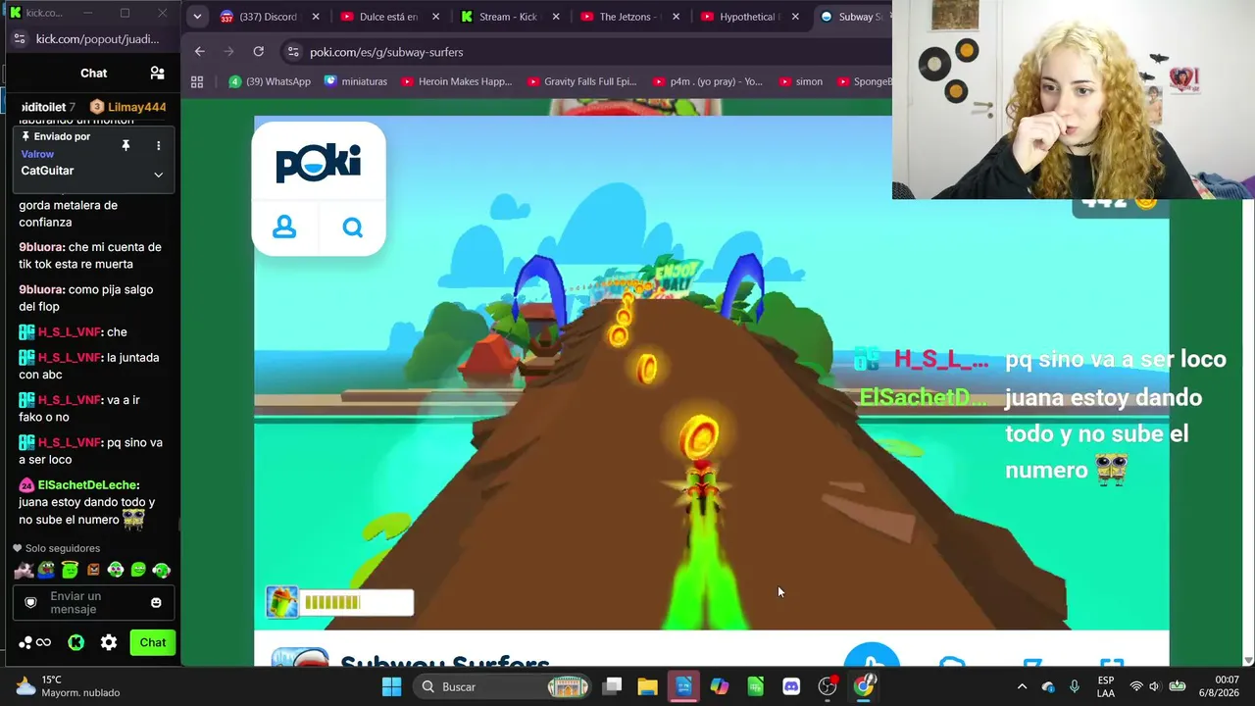Open Copilot from the taskbar
Image resolution: width=1255 pixels, height=706 pixels.
point(720,686)
